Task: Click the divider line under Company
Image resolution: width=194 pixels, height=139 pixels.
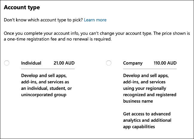Action: point(150,69)
